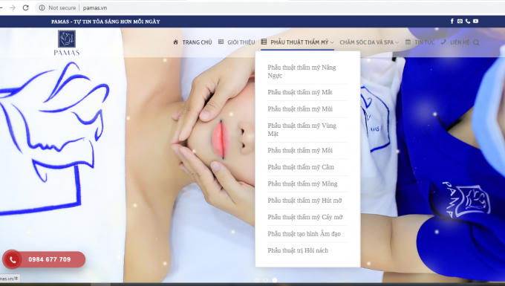Click the active slider dot at banner bottom

click(274, 280)
